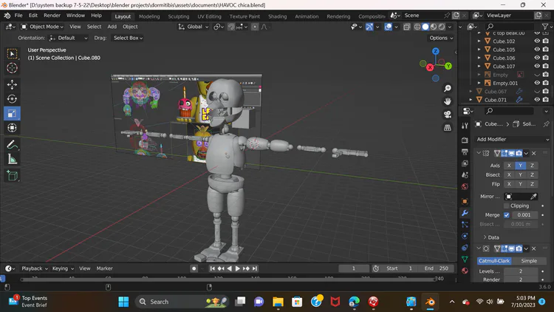Viewport: 554px width, 312px height.
Task: Select the Catmull-Clark subdivision button
Action: [494, 261]
